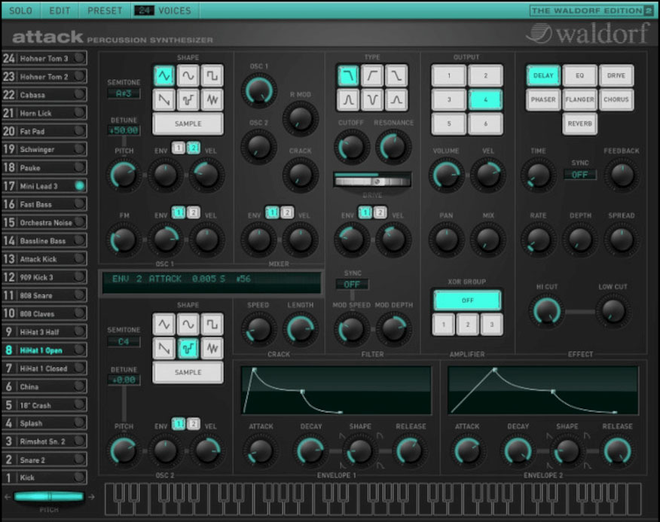Open the Preset menu
This screenshot has width=660, height=522.
pyautogui.click(x=105, y=11)
